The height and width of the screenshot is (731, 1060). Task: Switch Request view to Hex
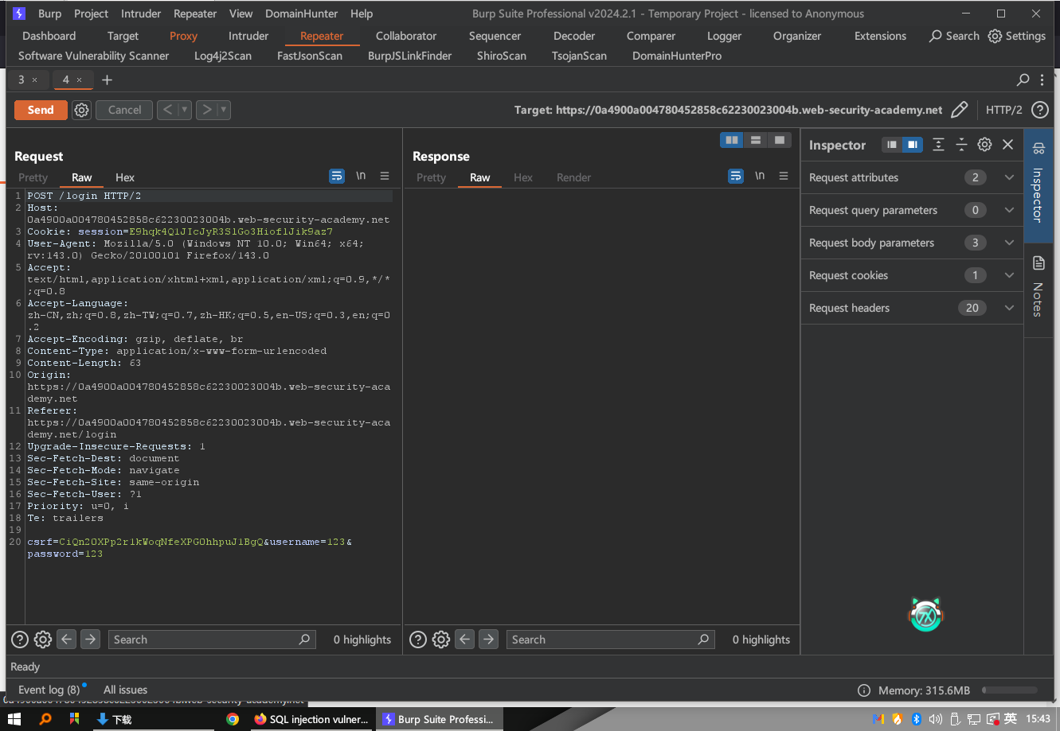[x=125, y=177]
